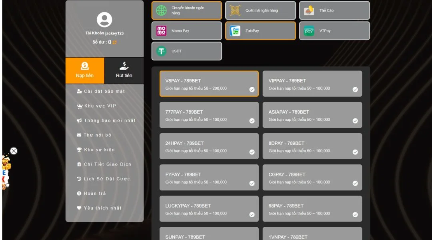The image size is (432, 240).
Task: Click the coin Hoàn trả icon
Action: (79, 194)
